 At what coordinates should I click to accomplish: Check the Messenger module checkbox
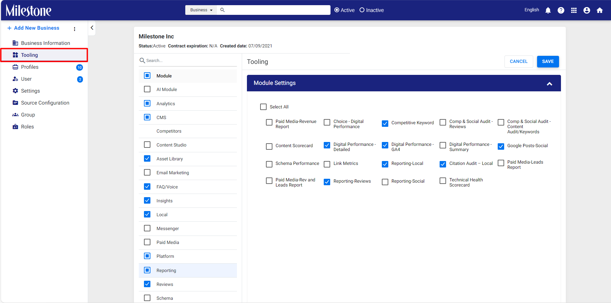(147, 228)
